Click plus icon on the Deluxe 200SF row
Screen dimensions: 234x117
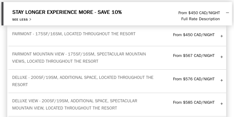[222, 80]
